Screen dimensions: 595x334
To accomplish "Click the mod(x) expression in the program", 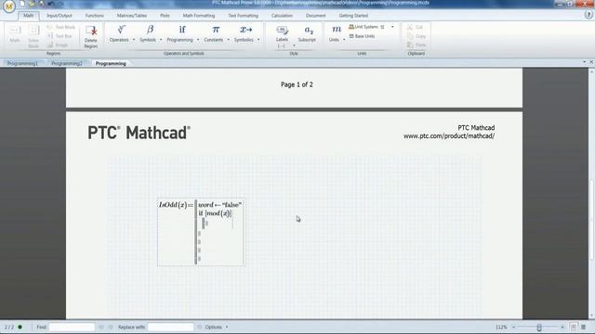I will [x=218, y=213].
